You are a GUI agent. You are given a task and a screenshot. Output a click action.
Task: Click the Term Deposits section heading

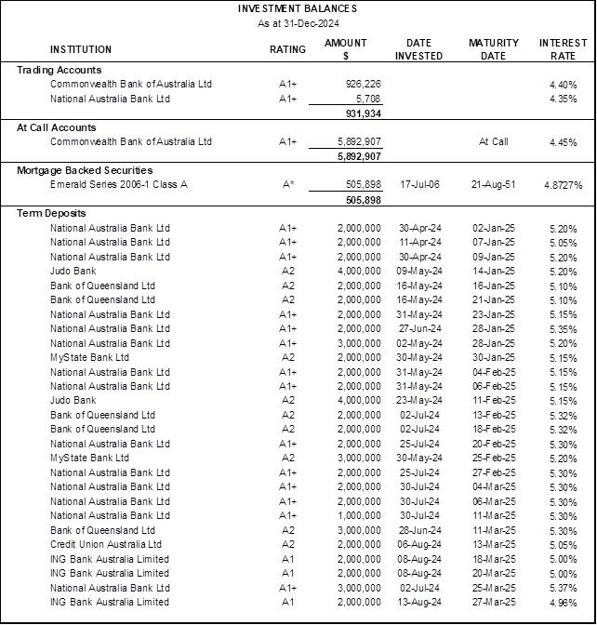[x=51, y=213]
